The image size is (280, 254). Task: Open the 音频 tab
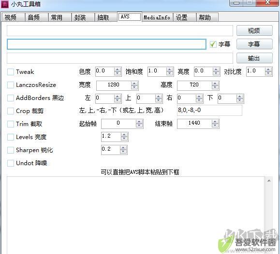[36, 17]
